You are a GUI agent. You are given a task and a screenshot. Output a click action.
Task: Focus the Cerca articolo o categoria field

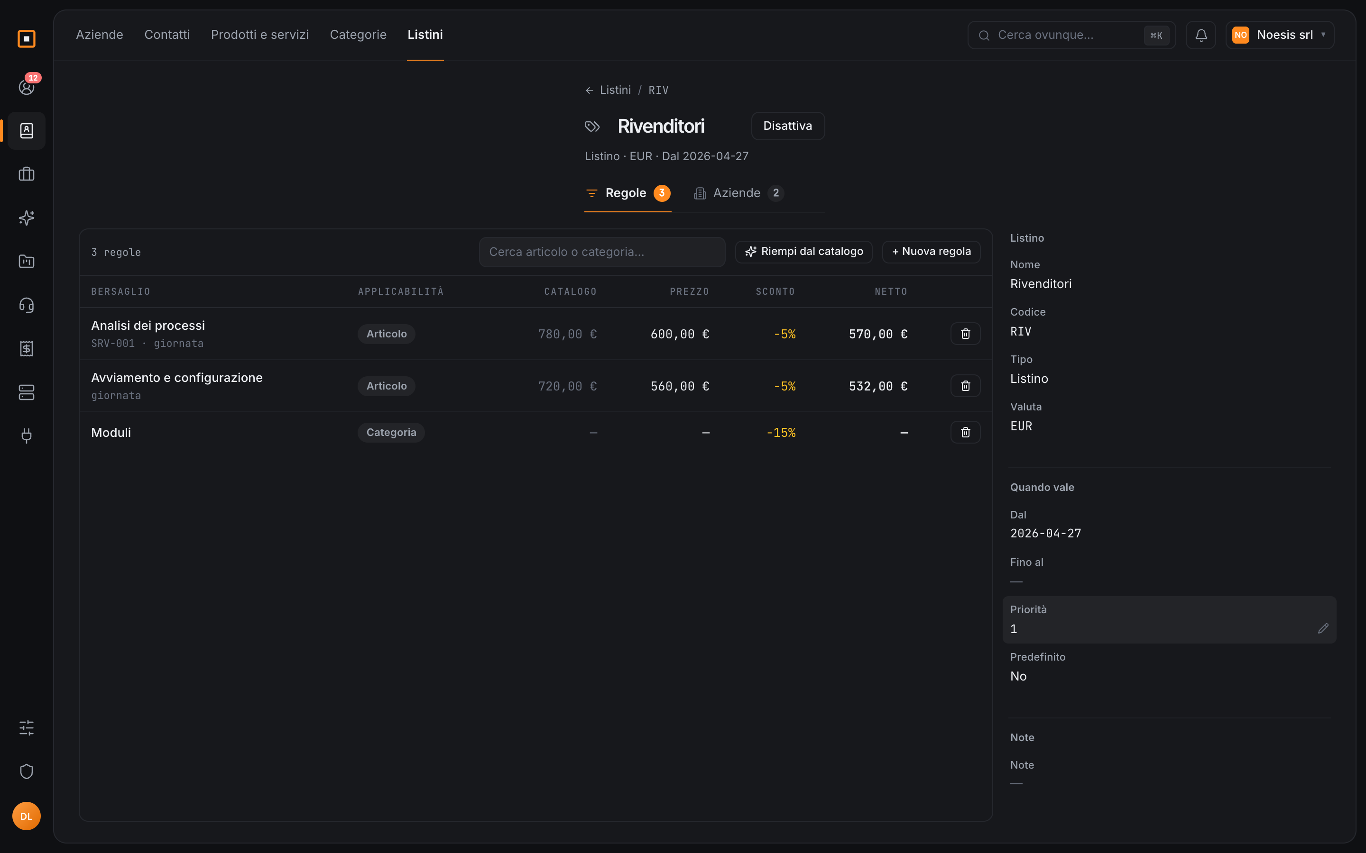point(602,252)
